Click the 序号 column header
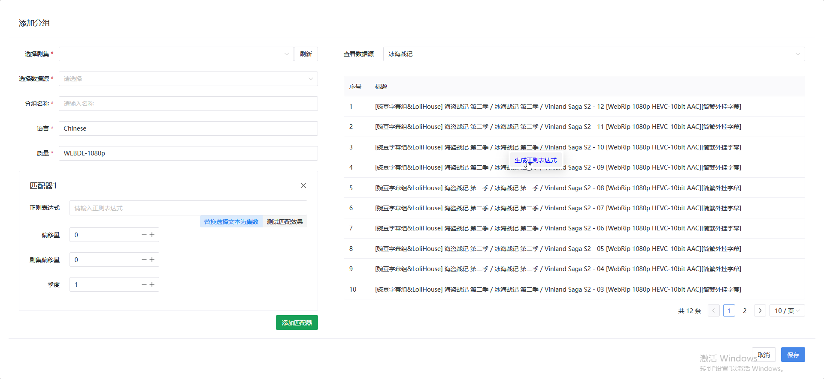 [x=355, y=87]
